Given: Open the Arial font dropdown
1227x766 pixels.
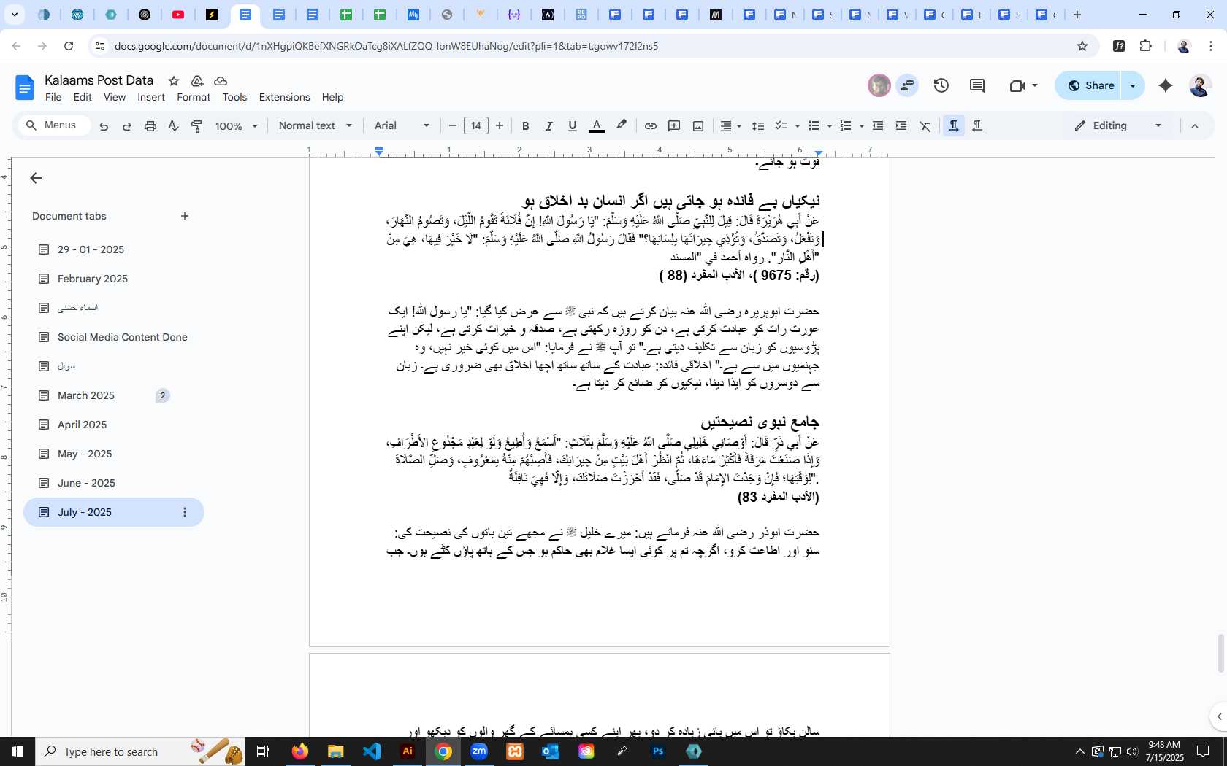Looking at the screenshot, I should pos(402,126).
